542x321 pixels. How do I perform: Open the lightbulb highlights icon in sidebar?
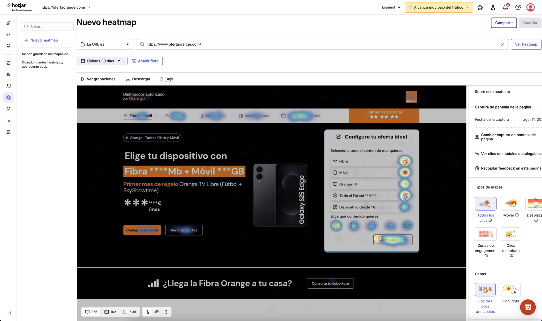[x=8, y=46]
